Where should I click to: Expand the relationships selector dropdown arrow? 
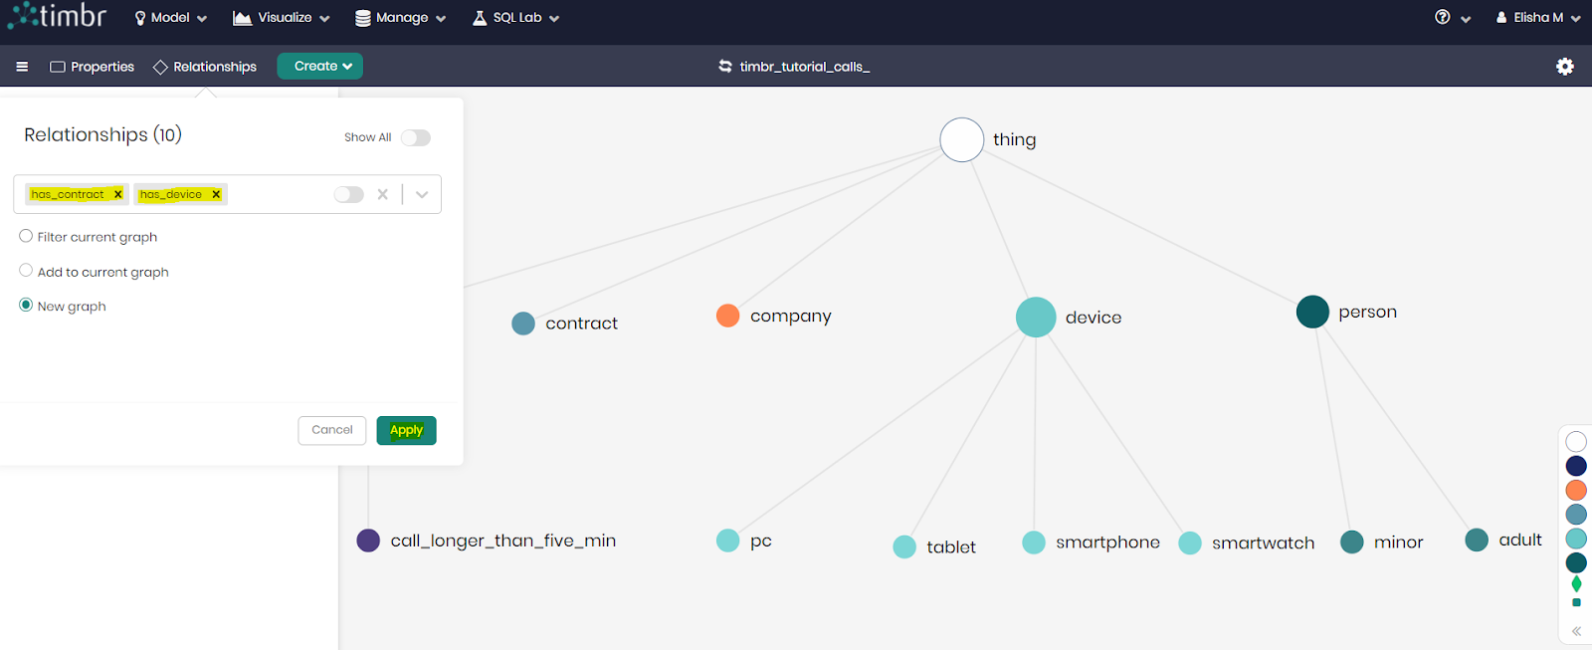coord(422,194)
